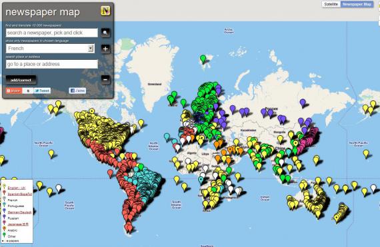This screenshot has height=247, width=380.
Task: Switch to Satellite map view
Action: click(x=331, y=4)
